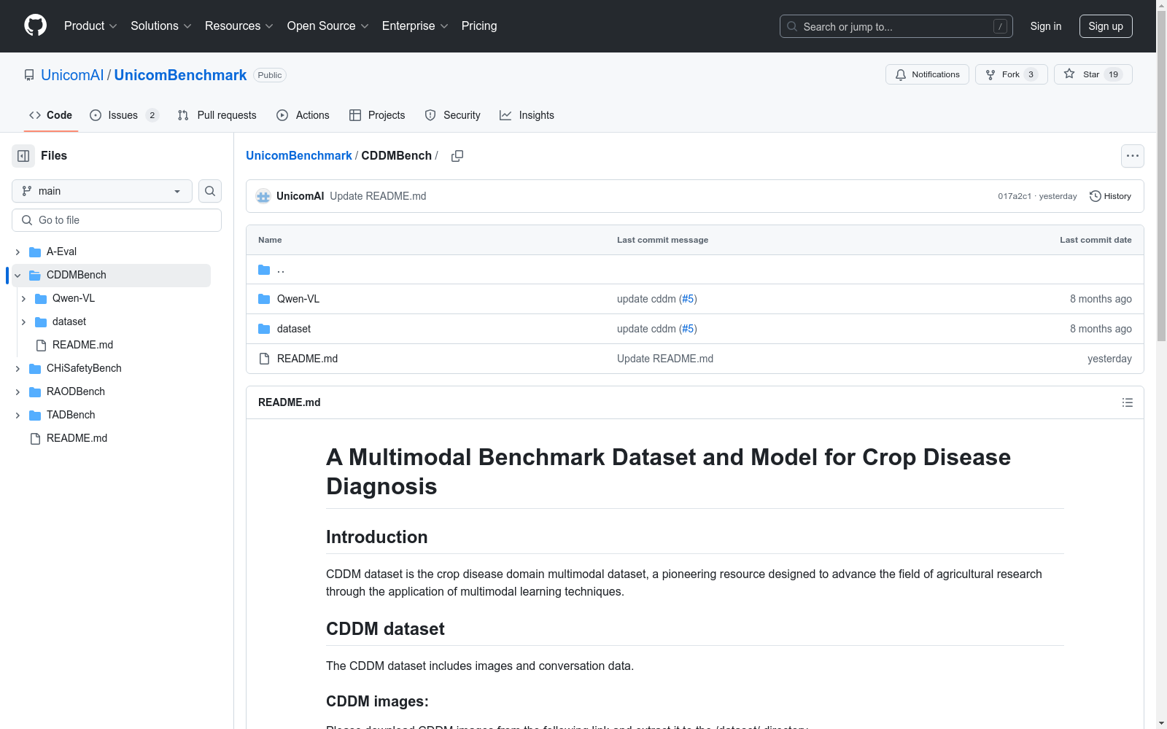Open the Resources menu
Image resolution: width=1167 pixels, height=729 pixels.
(x=239, y=26)
